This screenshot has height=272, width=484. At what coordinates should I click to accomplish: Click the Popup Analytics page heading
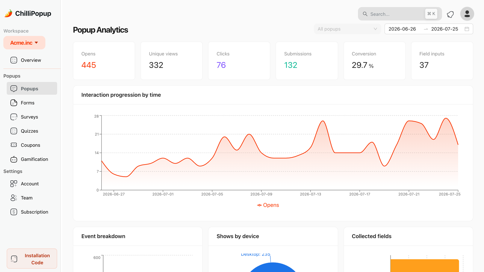(x=100, y=30)
